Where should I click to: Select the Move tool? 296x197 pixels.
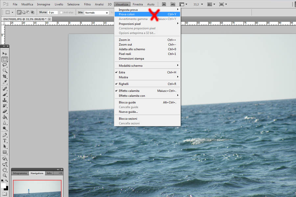pos(5,54)
